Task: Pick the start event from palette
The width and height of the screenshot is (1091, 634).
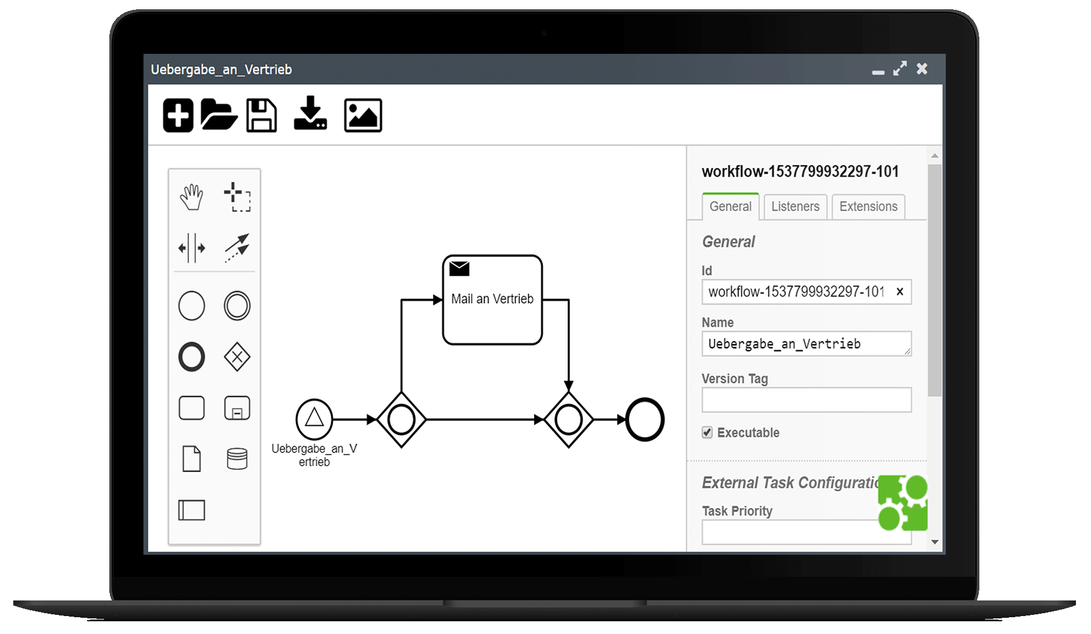Action: click(x=191, y=305)
